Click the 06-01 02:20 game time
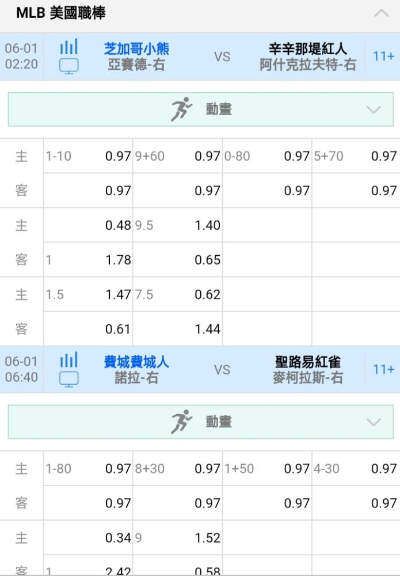400x576 pixels. pos(21,56)
